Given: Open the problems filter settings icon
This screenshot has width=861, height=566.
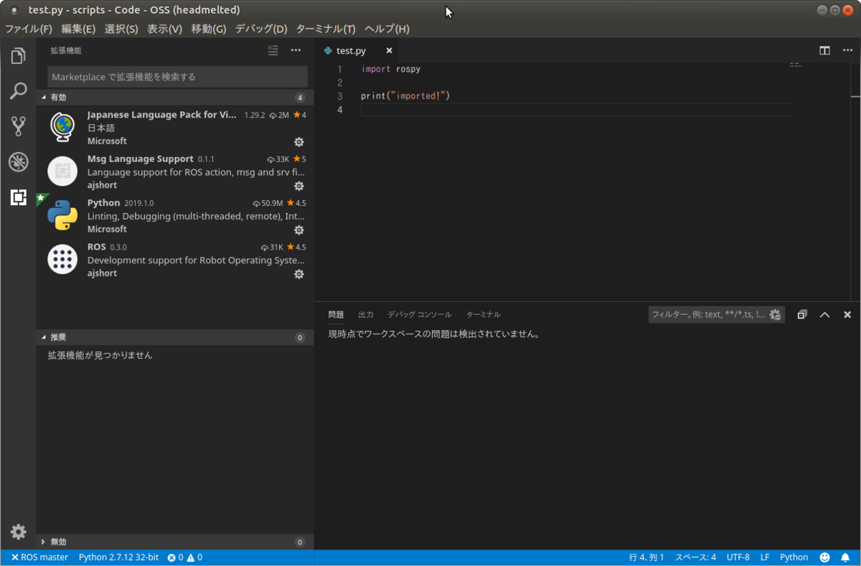Looking at the screenshot, I should (775, 314).
